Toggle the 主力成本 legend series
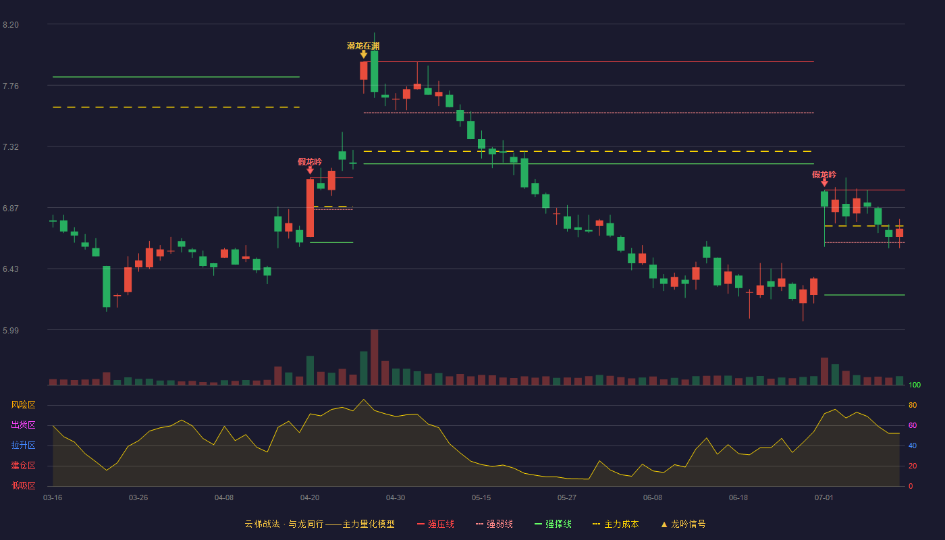The image size is (945, 540). tap(616, 524)
